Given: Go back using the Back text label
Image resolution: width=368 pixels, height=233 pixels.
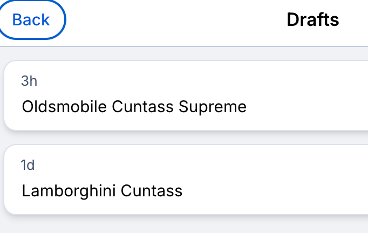Looking at the screenshot, I should click(x=31, y=20).
